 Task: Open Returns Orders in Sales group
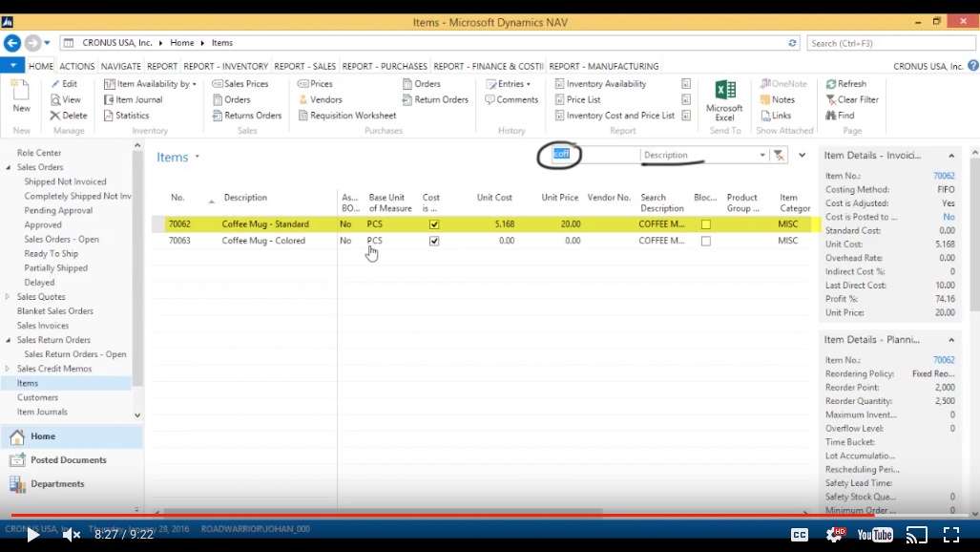[x=247, y=116]
